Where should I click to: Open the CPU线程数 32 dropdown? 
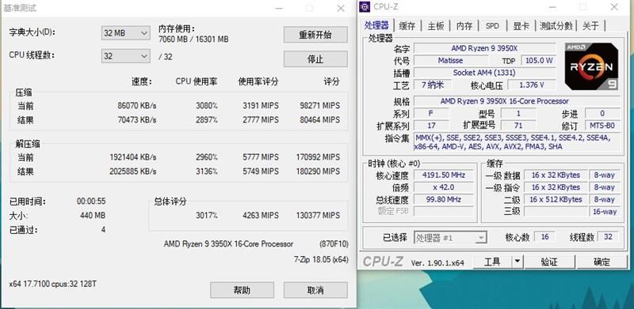click(x=125, y=56)
